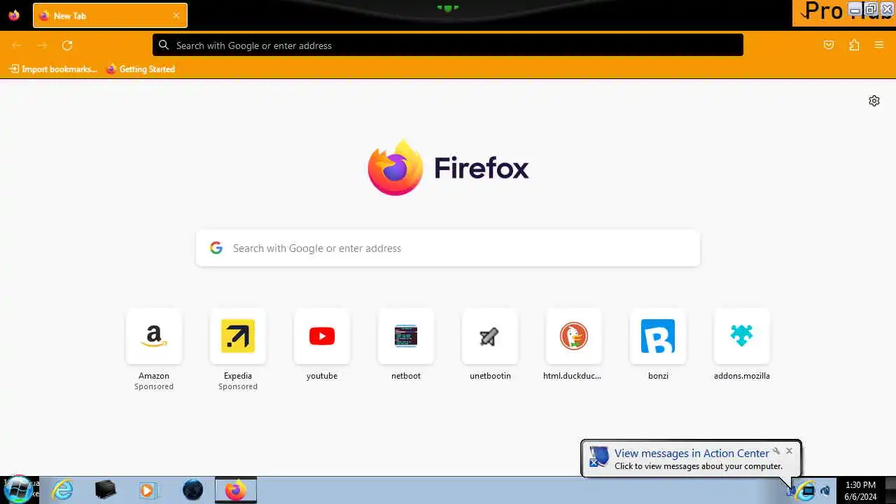The height and width of the screenshot is (504, 896).
Task: Click the Show desktop strip beside the clock
Action: tap(890, 490)
